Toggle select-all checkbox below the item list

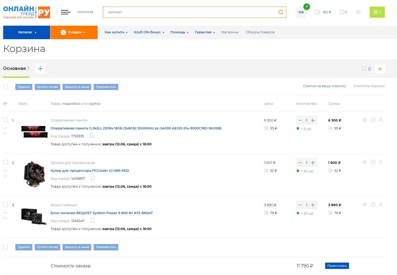point(5,247)
